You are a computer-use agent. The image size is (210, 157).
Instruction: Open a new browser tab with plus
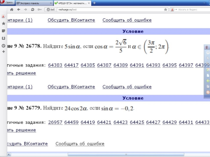[x=94, y=3]
